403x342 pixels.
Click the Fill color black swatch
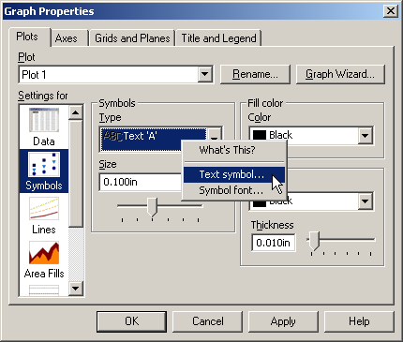(x=260, y=135)
